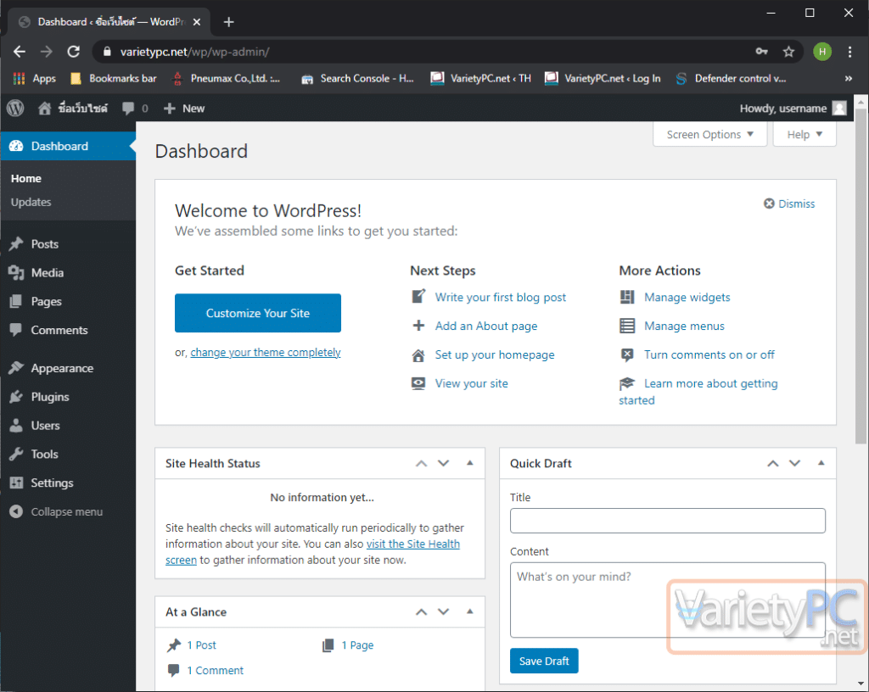The image size is (869, 692).
Task: Move Site Health Status widget down
Action: click(443, 463)
